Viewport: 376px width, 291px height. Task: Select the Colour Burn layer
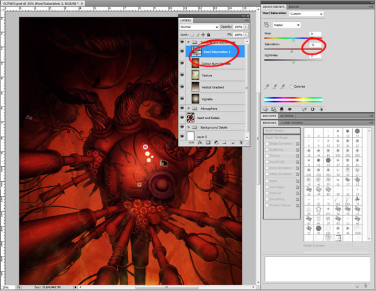coord(216,63)
